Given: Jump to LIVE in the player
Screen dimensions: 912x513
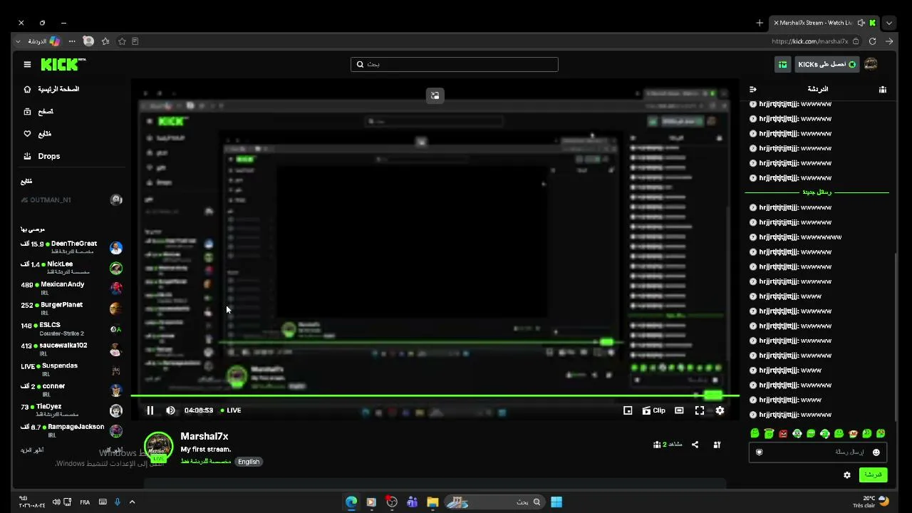Looking at the screenshot, I should pos(231,410).
